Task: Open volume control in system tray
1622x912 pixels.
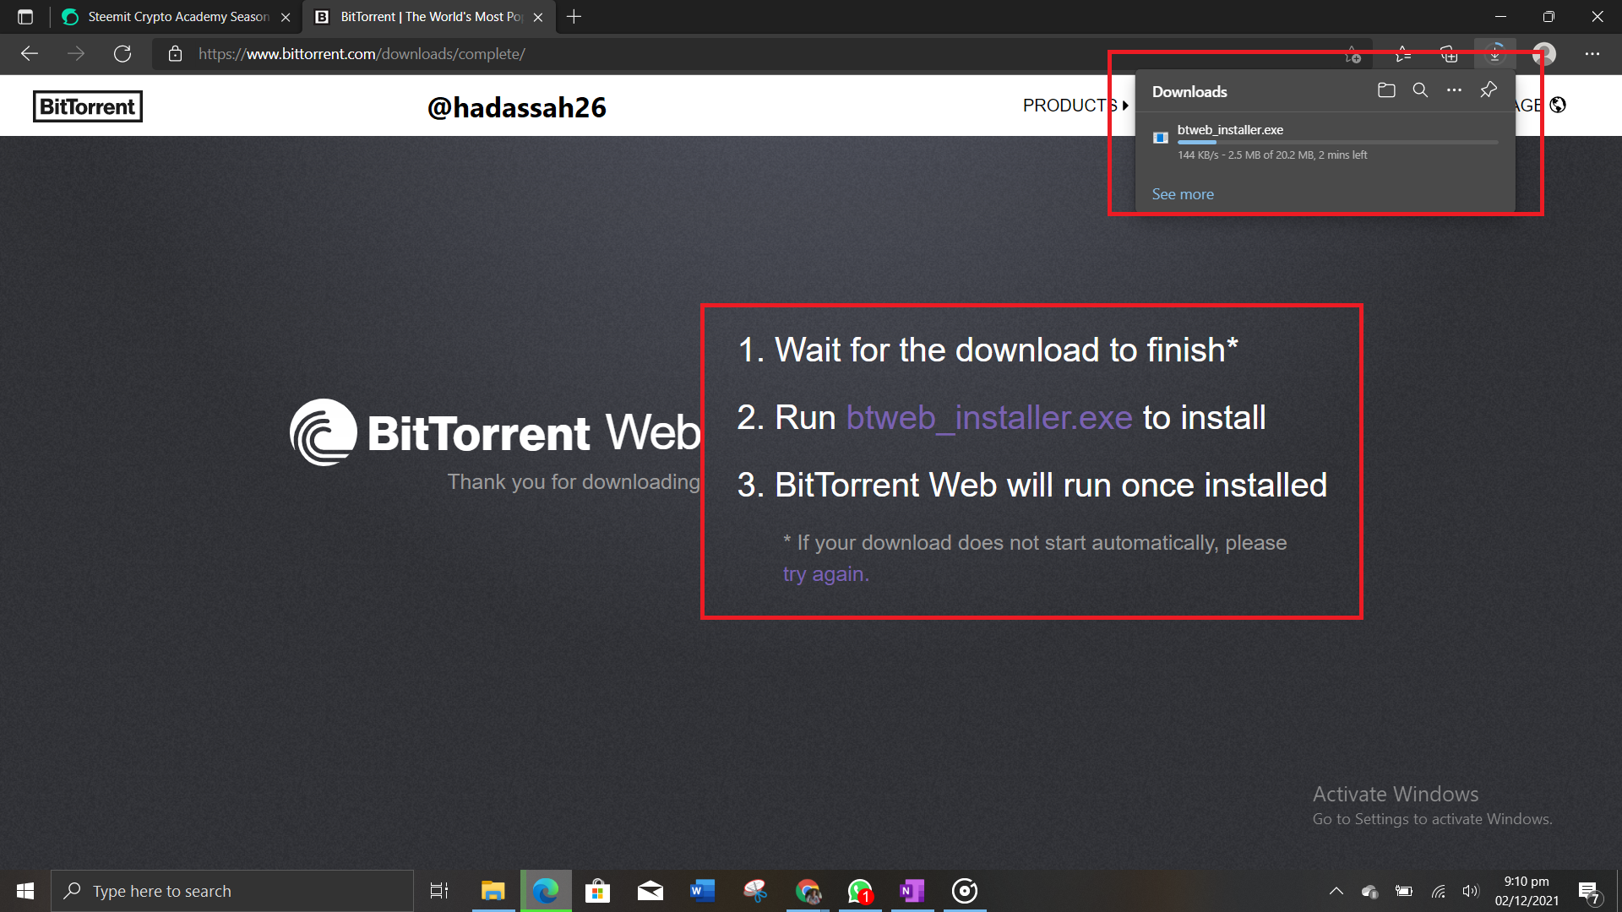Action: 1471,891
